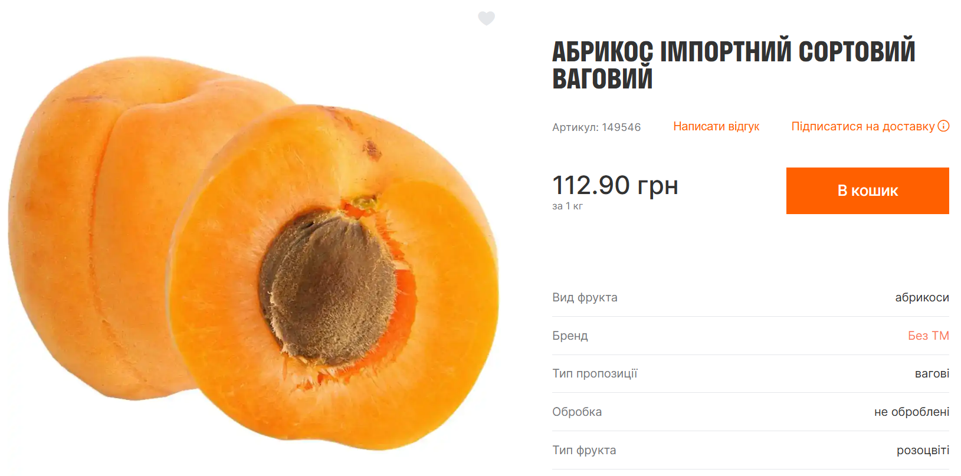Click the 'абрикоси' fruit type value

pyautogui.click(x=922, y=297)
